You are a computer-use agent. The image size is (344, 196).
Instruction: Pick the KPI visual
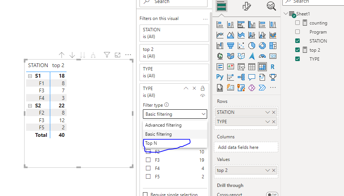(230, 66)
